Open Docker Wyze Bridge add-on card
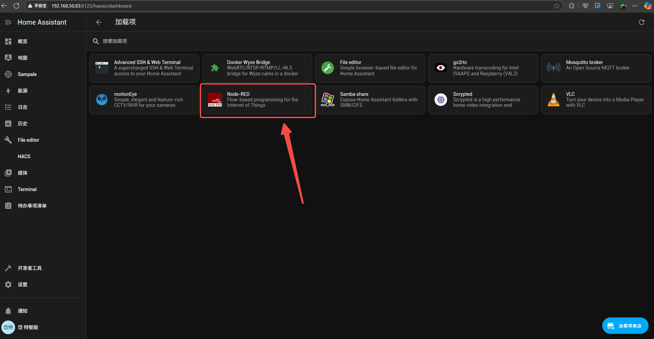Image resolution: width=654 pixels, height=339 pixels. pyautogui.click(x=257, y=68)
